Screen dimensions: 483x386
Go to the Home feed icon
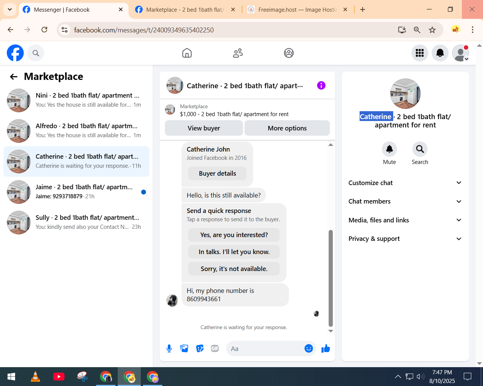pos(187,53)
